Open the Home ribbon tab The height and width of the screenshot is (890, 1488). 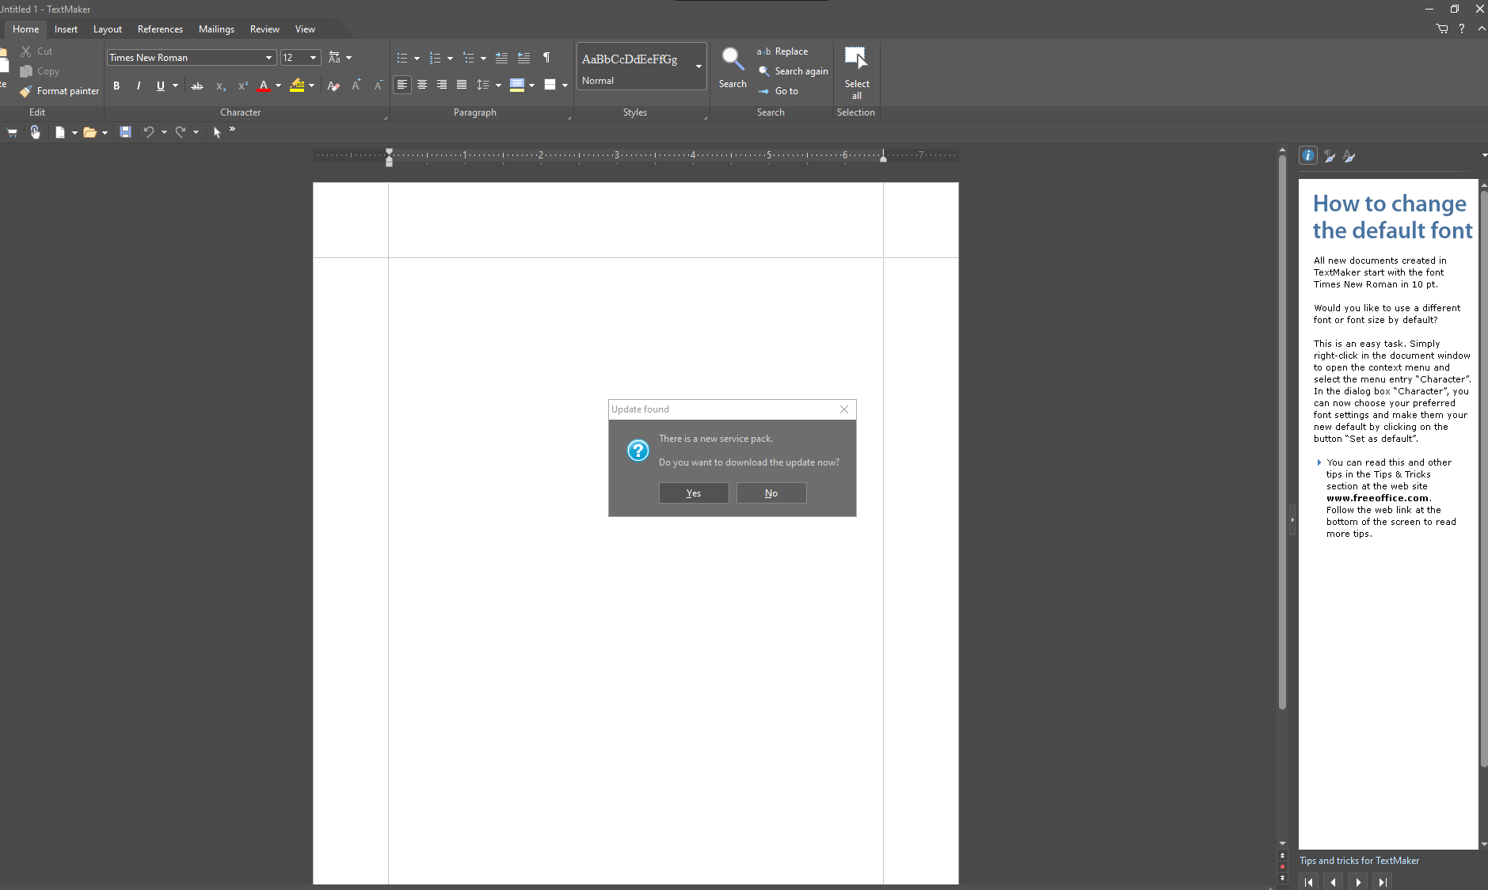26,29
